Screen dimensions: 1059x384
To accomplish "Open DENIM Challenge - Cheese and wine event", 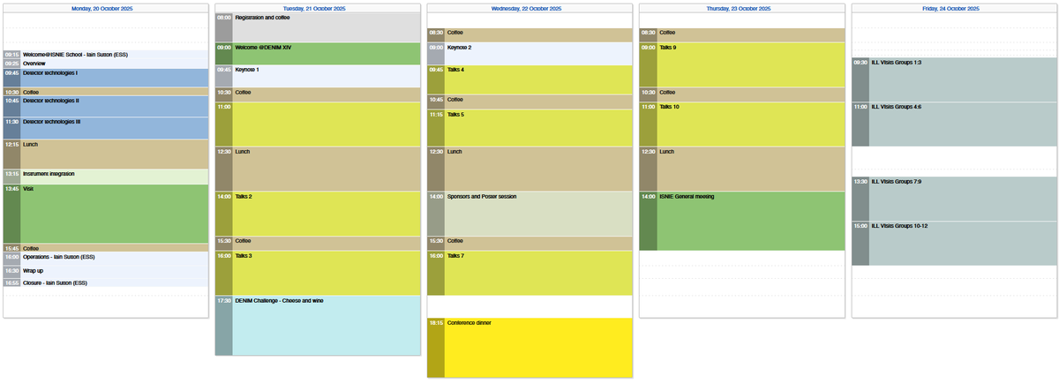I will (x=327, y=325).
